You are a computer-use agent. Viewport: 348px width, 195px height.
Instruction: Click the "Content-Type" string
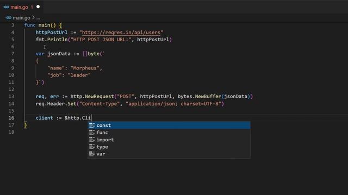click(x=100, y=103)
